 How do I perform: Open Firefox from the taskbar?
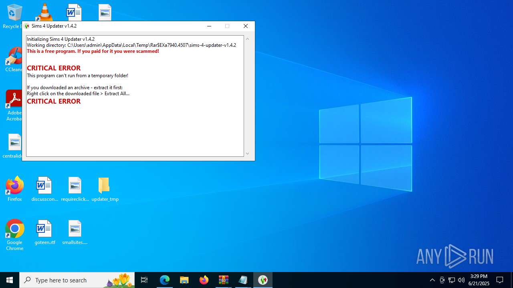pos(204,280)
